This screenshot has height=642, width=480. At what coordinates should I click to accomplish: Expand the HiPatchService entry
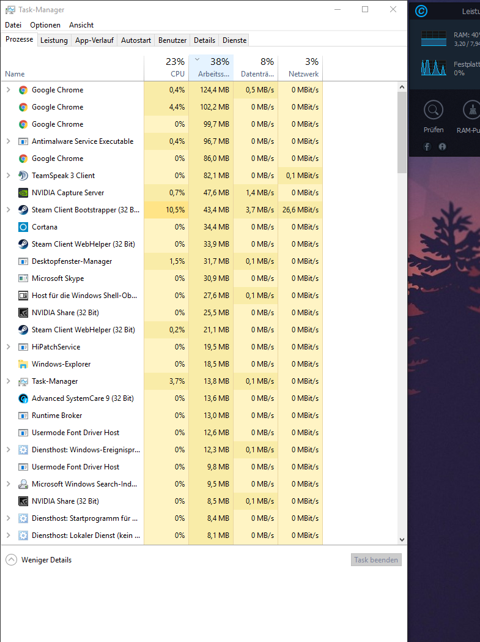point(8,347)
